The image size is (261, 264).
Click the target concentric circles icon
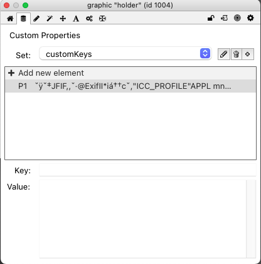[x=237, y=18]
